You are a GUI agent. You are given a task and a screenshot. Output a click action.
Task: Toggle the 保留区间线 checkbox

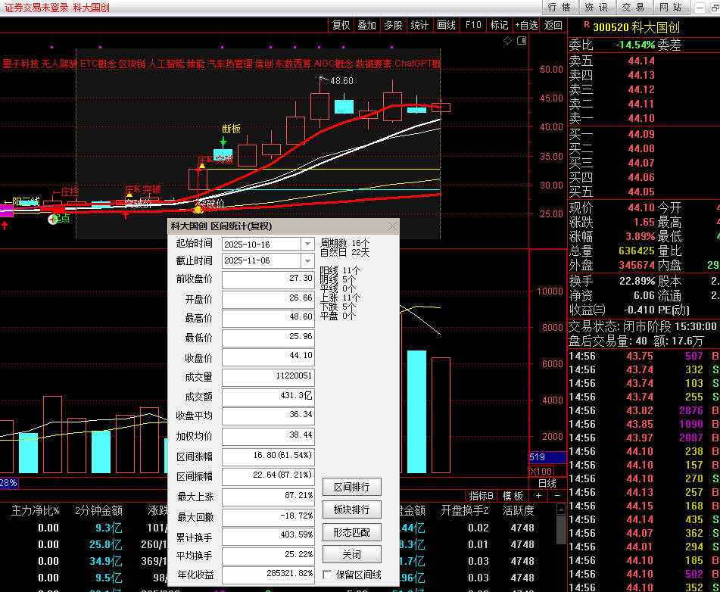tap(328, 575)
